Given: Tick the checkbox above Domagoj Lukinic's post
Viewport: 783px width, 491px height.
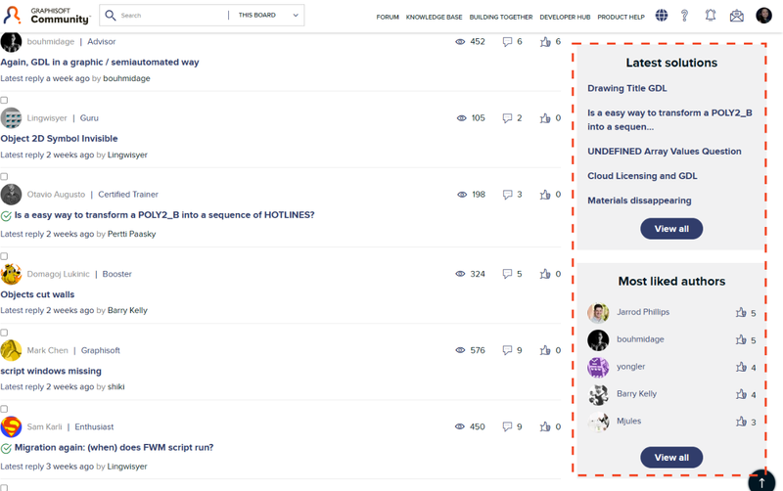Looking at the screenshot, I should coord(4,256).
